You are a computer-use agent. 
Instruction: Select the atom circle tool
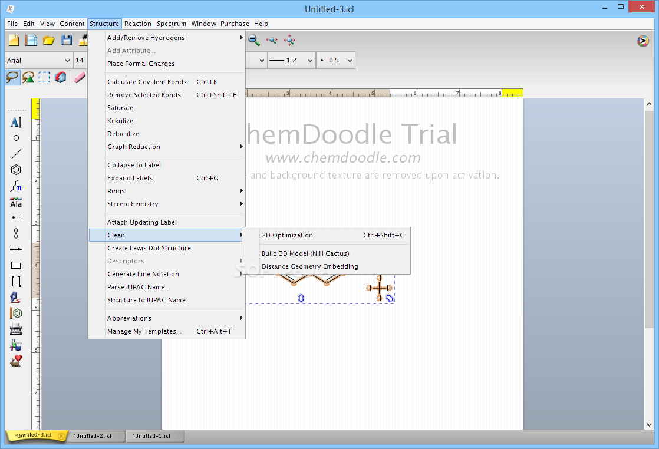tap(16, 138)
